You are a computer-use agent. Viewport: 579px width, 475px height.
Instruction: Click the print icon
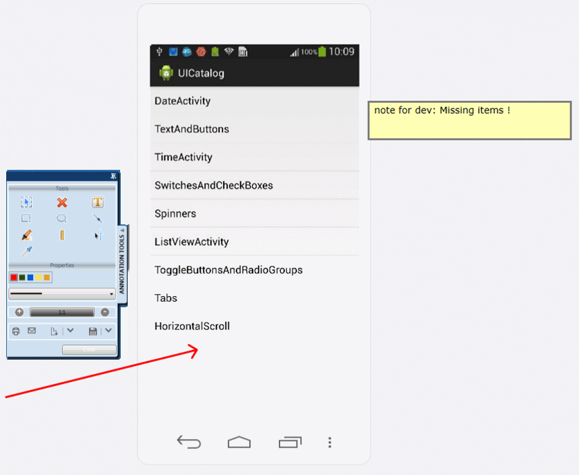[16, 331]
